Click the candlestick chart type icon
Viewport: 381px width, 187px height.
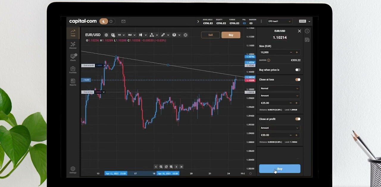140,35
